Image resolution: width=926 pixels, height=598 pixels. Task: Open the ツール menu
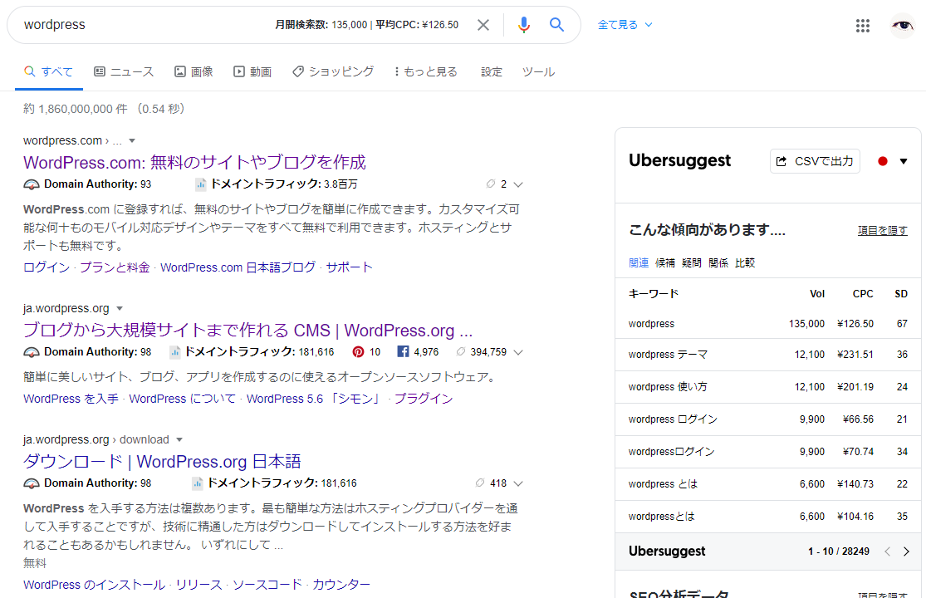tap(538, 71)
